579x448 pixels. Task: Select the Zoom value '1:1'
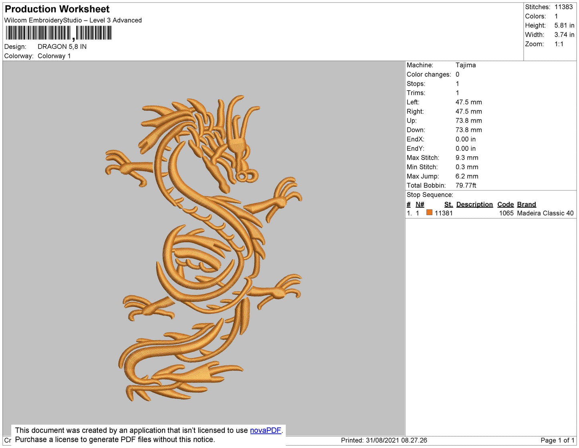[559, 44]
